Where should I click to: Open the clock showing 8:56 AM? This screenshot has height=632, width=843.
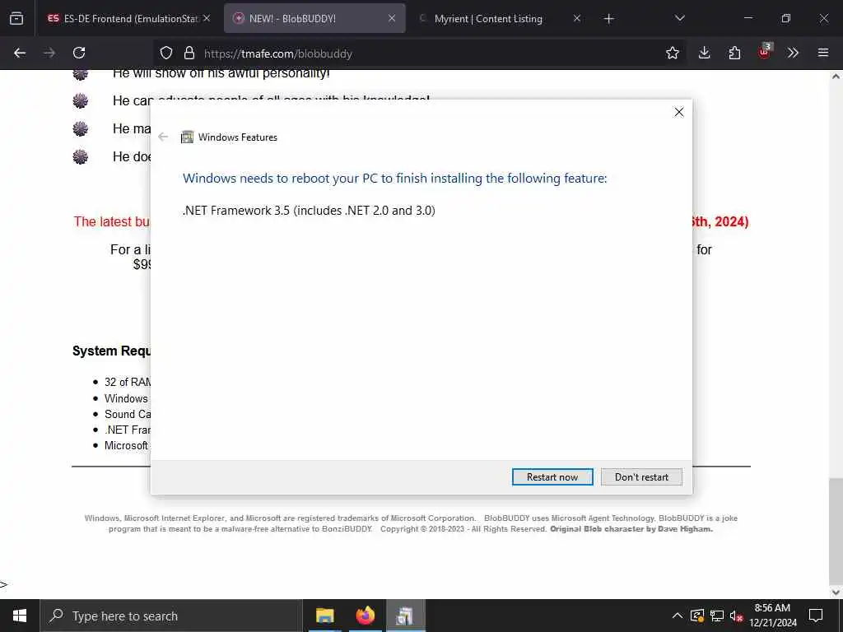click(x=772, y=616)
